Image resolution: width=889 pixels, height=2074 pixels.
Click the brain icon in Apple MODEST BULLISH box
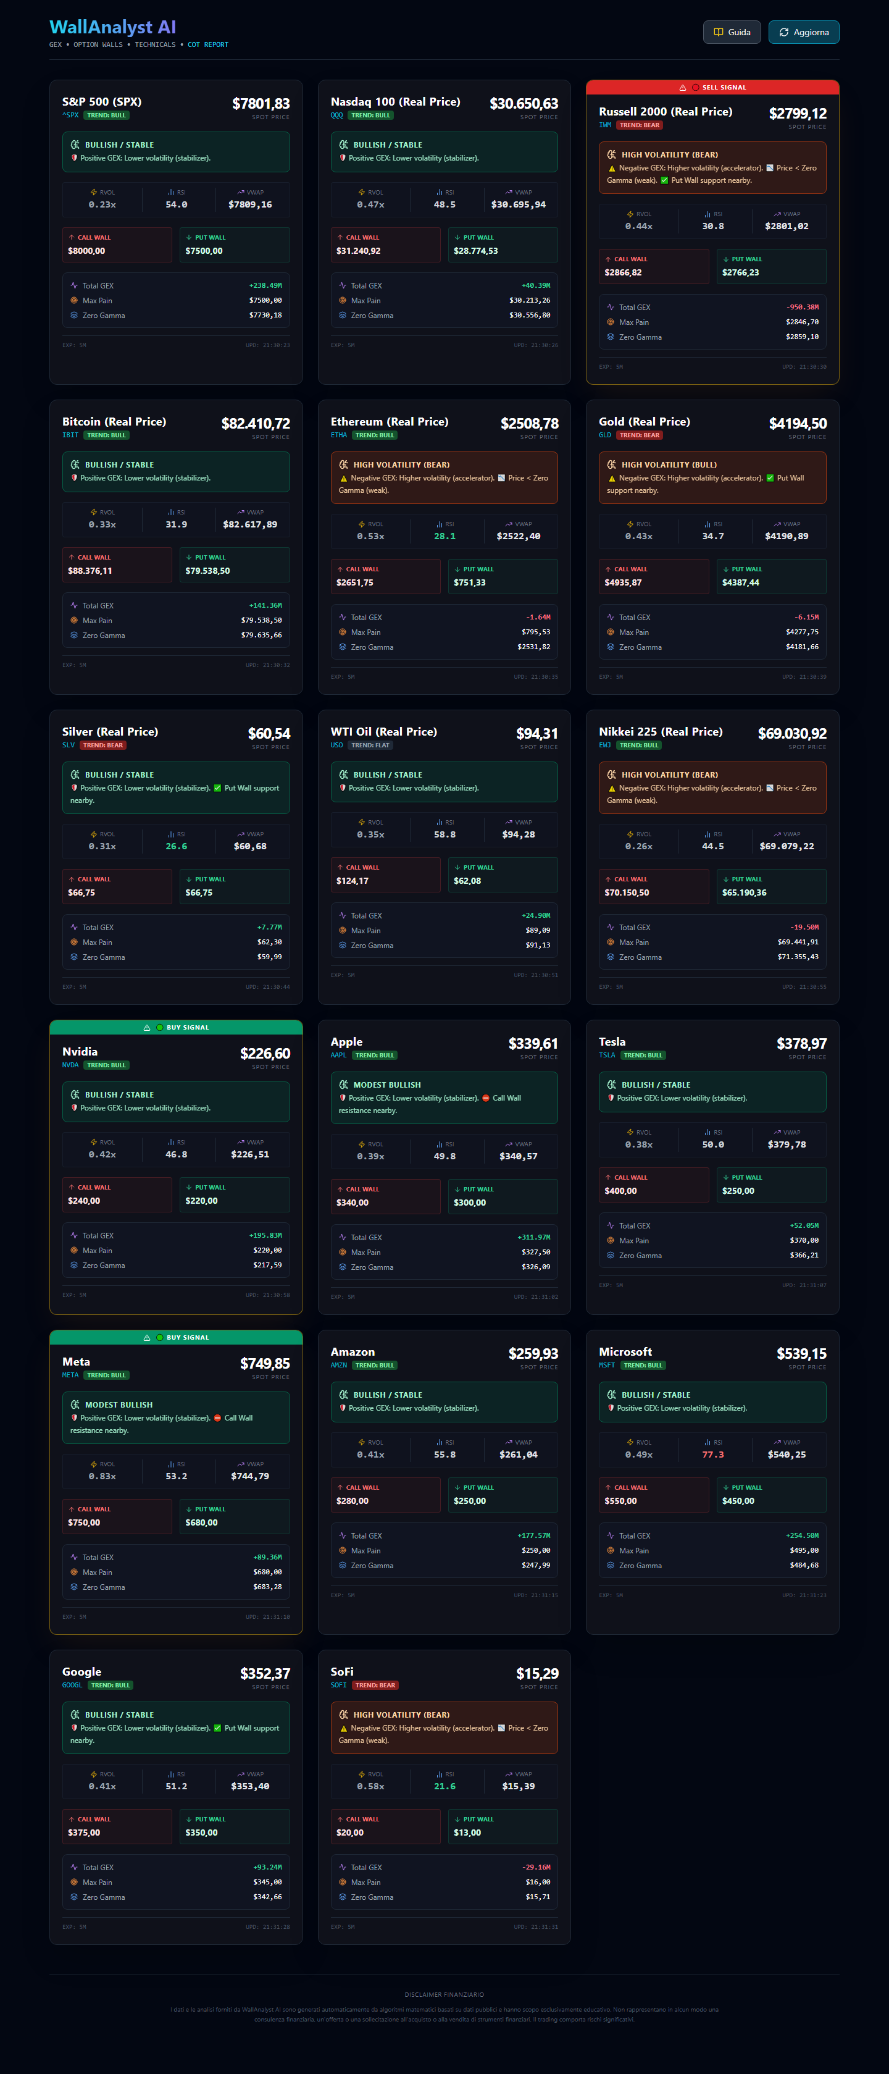pos(343,1085)
